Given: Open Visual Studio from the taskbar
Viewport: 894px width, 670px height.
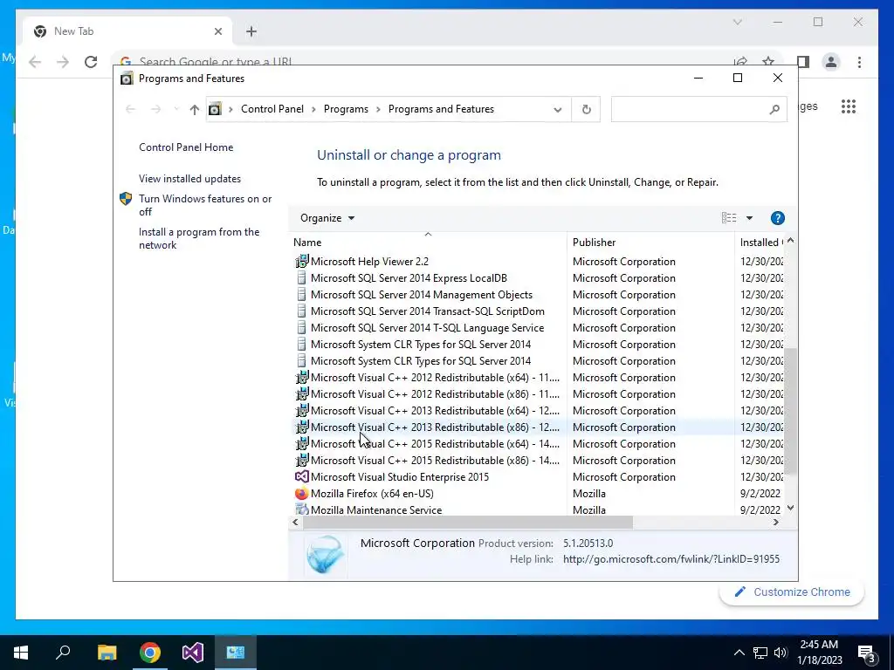Looking at the screenshot, I should 193,653.
